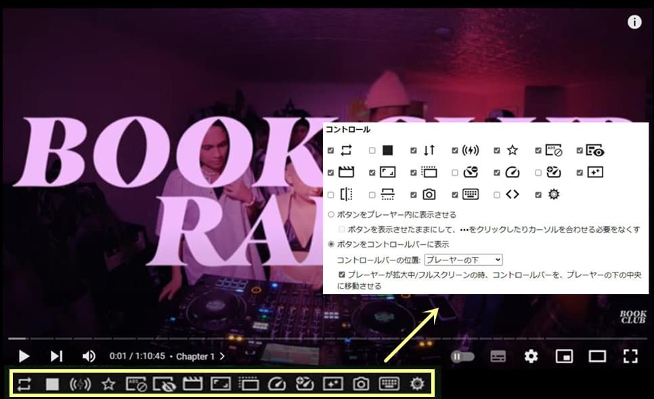Expand the Chapter 1 chevron
Image resolution: width=654 pixels, height=399 pixels.
coord(222,356)
